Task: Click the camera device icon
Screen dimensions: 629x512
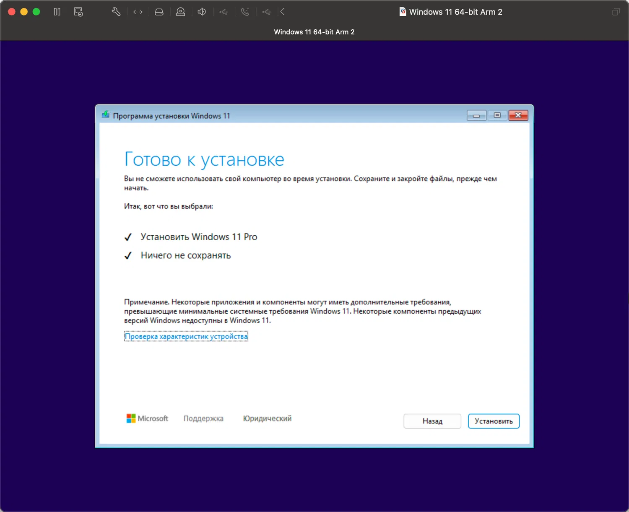Action: (x=180, y=12)
